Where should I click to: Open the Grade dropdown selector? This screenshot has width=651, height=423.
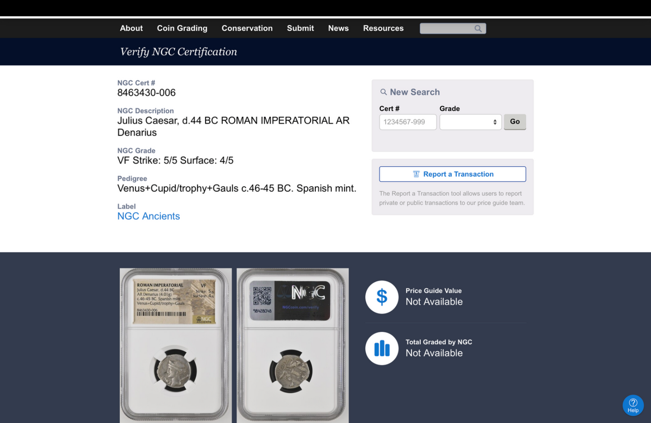[470, 122]
